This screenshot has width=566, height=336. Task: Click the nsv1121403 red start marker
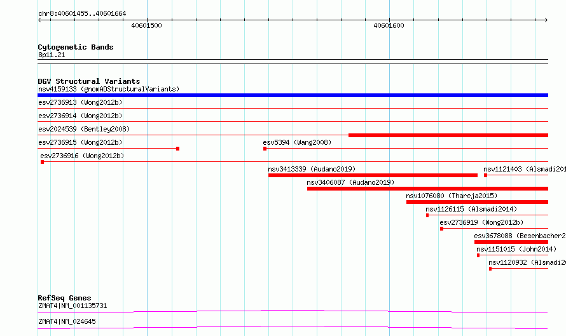tap(485, 175)
